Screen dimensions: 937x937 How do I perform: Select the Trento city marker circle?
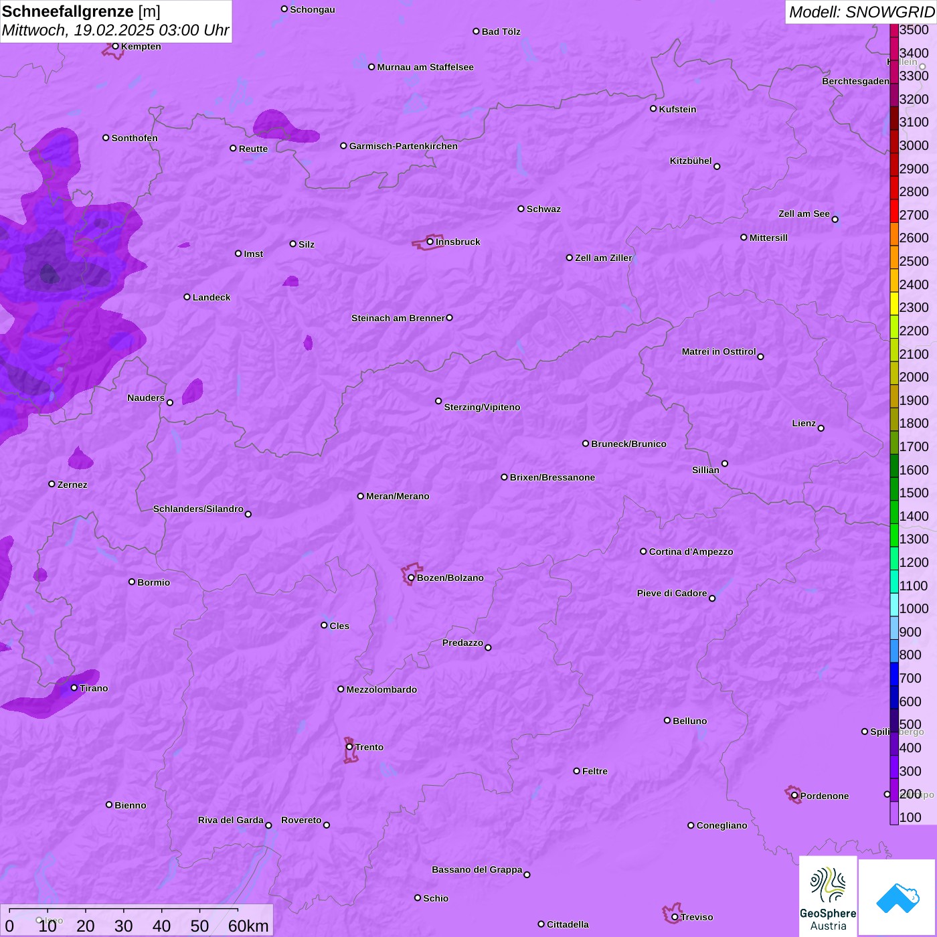point(349,747)
